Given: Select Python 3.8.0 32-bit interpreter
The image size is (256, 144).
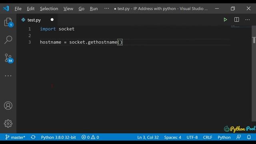Looking at the screenshot, I should pos(58,137).
